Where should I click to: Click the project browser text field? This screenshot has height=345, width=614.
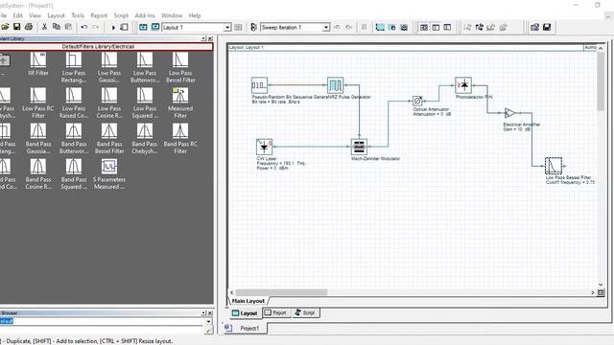(103, 322)
